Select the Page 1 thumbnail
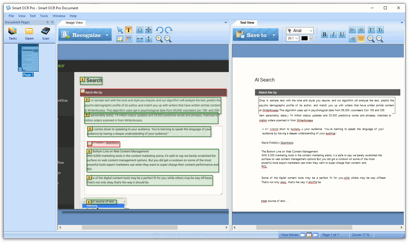This screenshot has width=409, height=242. pos(28,58)
